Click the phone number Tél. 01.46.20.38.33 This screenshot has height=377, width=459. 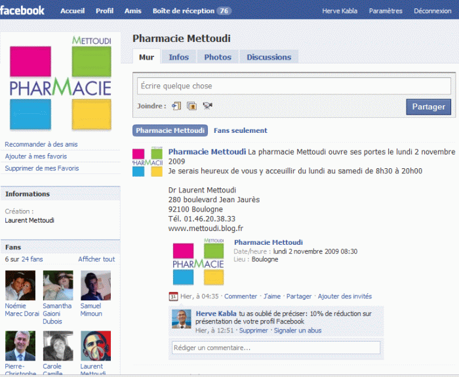[x=202, y=219]
